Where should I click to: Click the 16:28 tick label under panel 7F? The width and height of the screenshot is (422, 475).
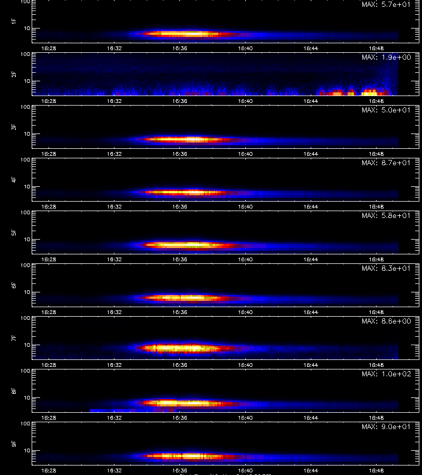tap(49, 365)
